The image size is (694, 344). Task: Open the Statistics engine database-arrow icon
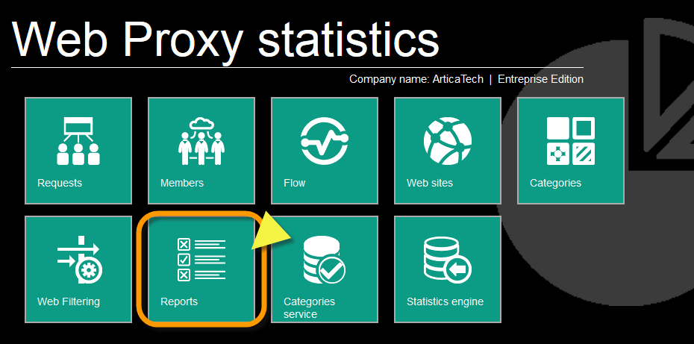(x=448, y=260)
